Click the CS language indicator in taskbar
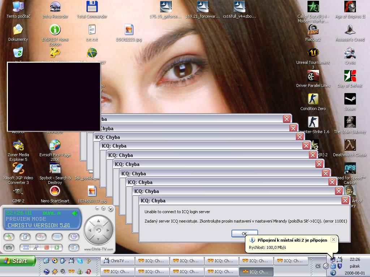370x277 pixels. [318, 266]
